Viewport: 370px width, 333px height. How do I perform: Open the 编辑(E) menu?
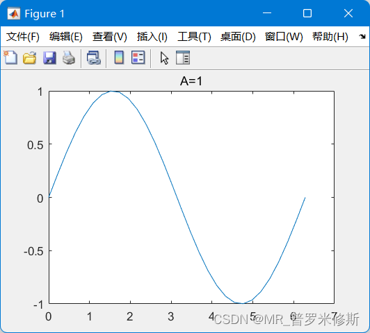[66, 37]
